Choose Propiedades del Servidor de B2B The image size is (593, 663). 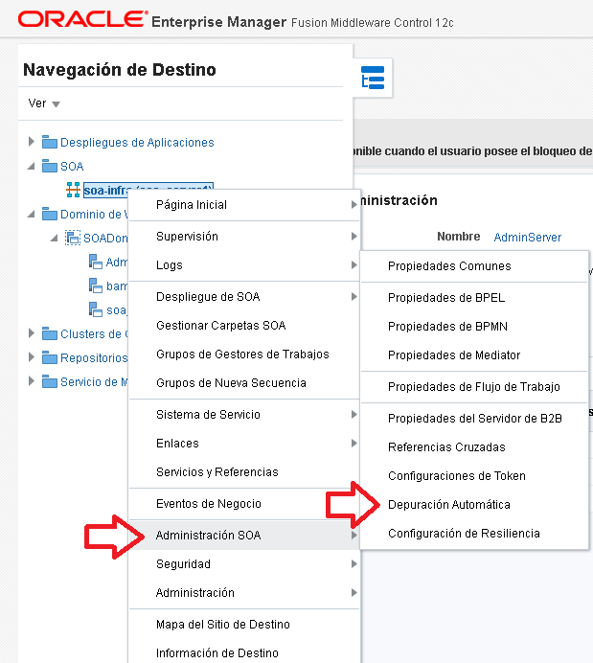click(x=474, y=419)
